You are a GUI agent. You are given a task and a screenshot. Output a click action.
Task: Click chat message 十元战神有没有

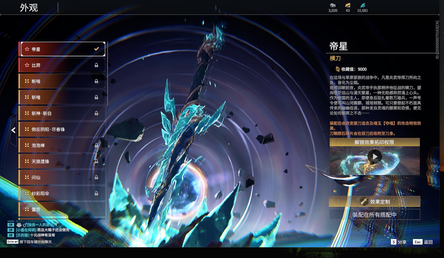tap(43, 235)
